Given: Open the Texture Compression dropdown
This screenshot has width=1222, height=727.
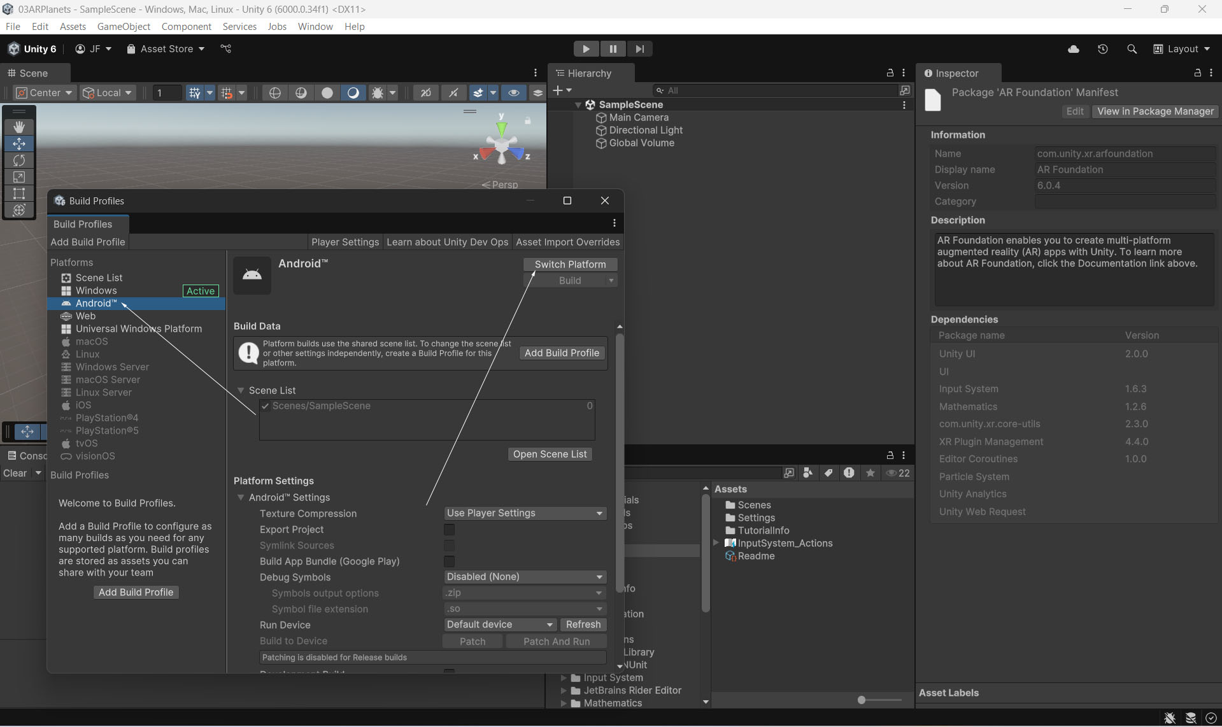Looking at the screenshot, I should pos(525,513).
